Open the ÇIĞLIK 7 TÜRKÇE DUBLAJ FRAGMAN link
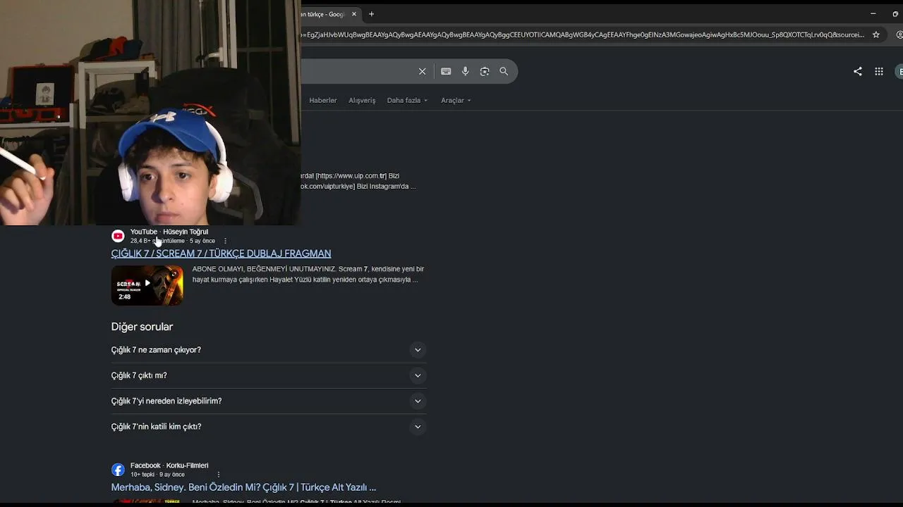 (221, 254)
